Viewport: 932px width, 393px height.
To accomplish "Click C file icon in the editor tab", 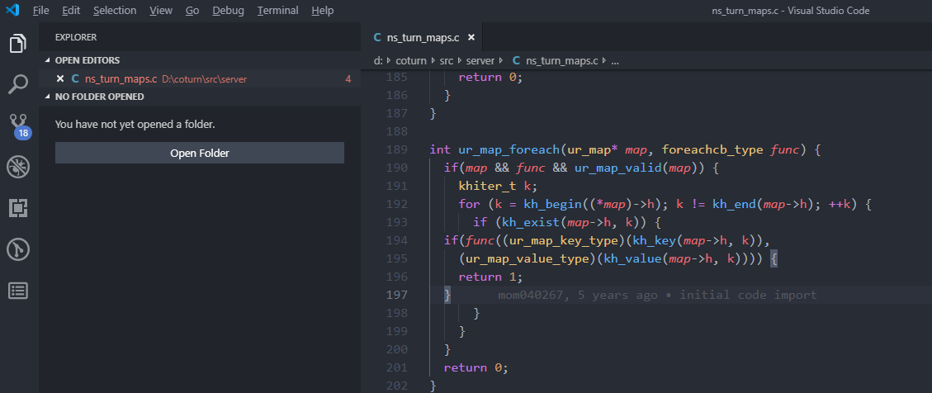I will 376,37.
